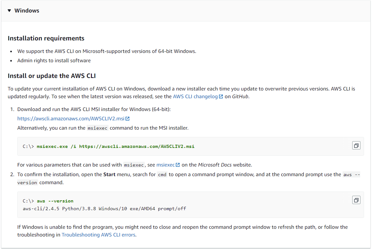Click the bold Start word in step 2
The image size is (373, 249).
coord(109,175)
